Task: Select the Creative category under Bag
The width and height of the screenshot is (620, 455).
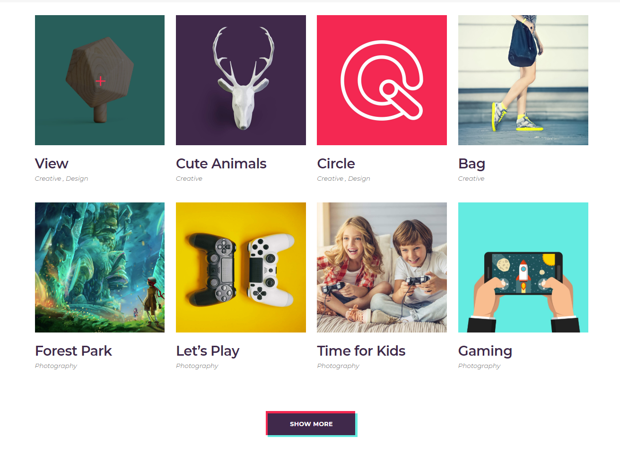Action: 471,179
